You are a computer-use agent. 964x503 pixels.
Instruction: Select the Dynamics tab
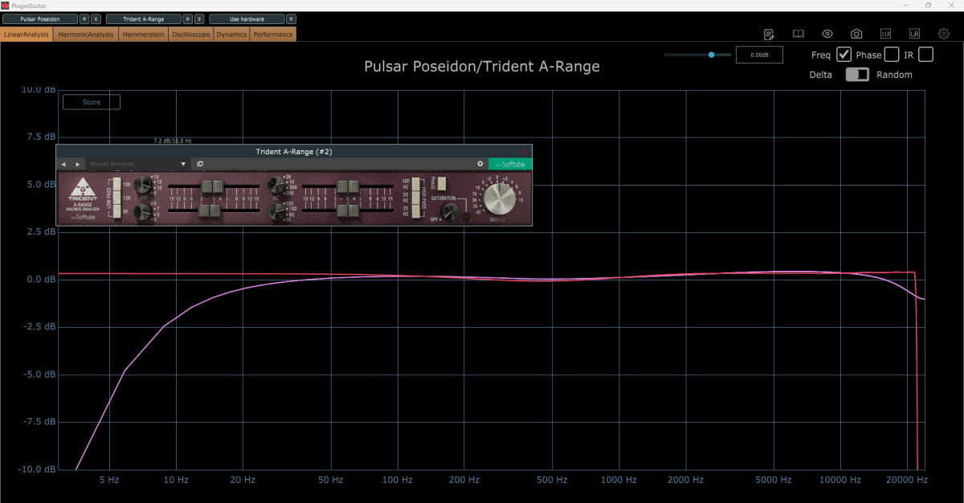231,35
